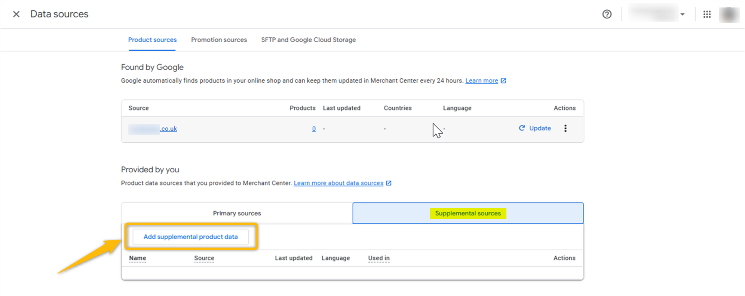Open SFTP and Google Cloud Storage tab
Screen dimensions: 745x296
coord(308,40)
